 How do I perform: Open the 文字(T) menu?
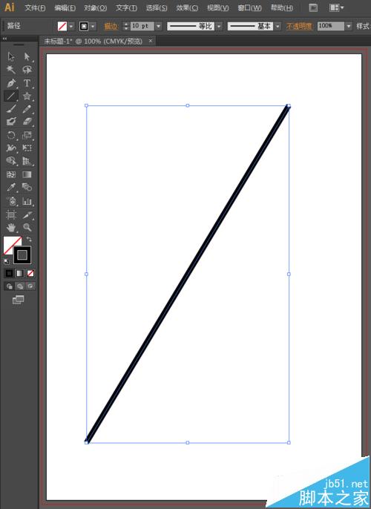(x=126, y=7)
